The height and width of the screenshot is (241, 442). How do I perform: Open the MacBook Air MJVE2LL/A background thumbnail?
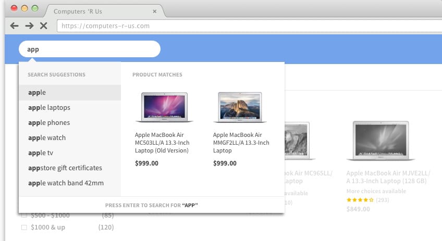coord(381,141)
